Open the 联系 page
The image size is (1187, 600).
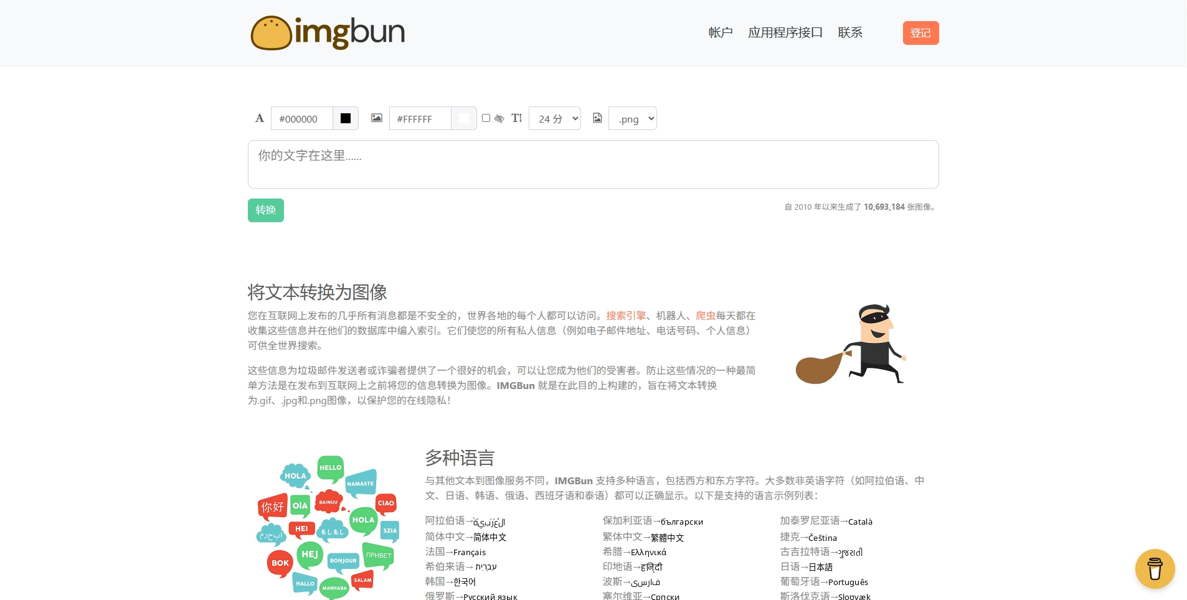pos(850,32)
